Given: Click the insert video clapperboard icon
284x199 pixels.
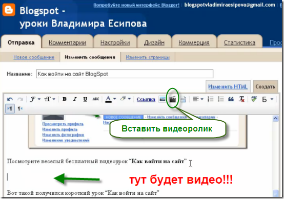Looking at the screenshot, I should [172, 99].
